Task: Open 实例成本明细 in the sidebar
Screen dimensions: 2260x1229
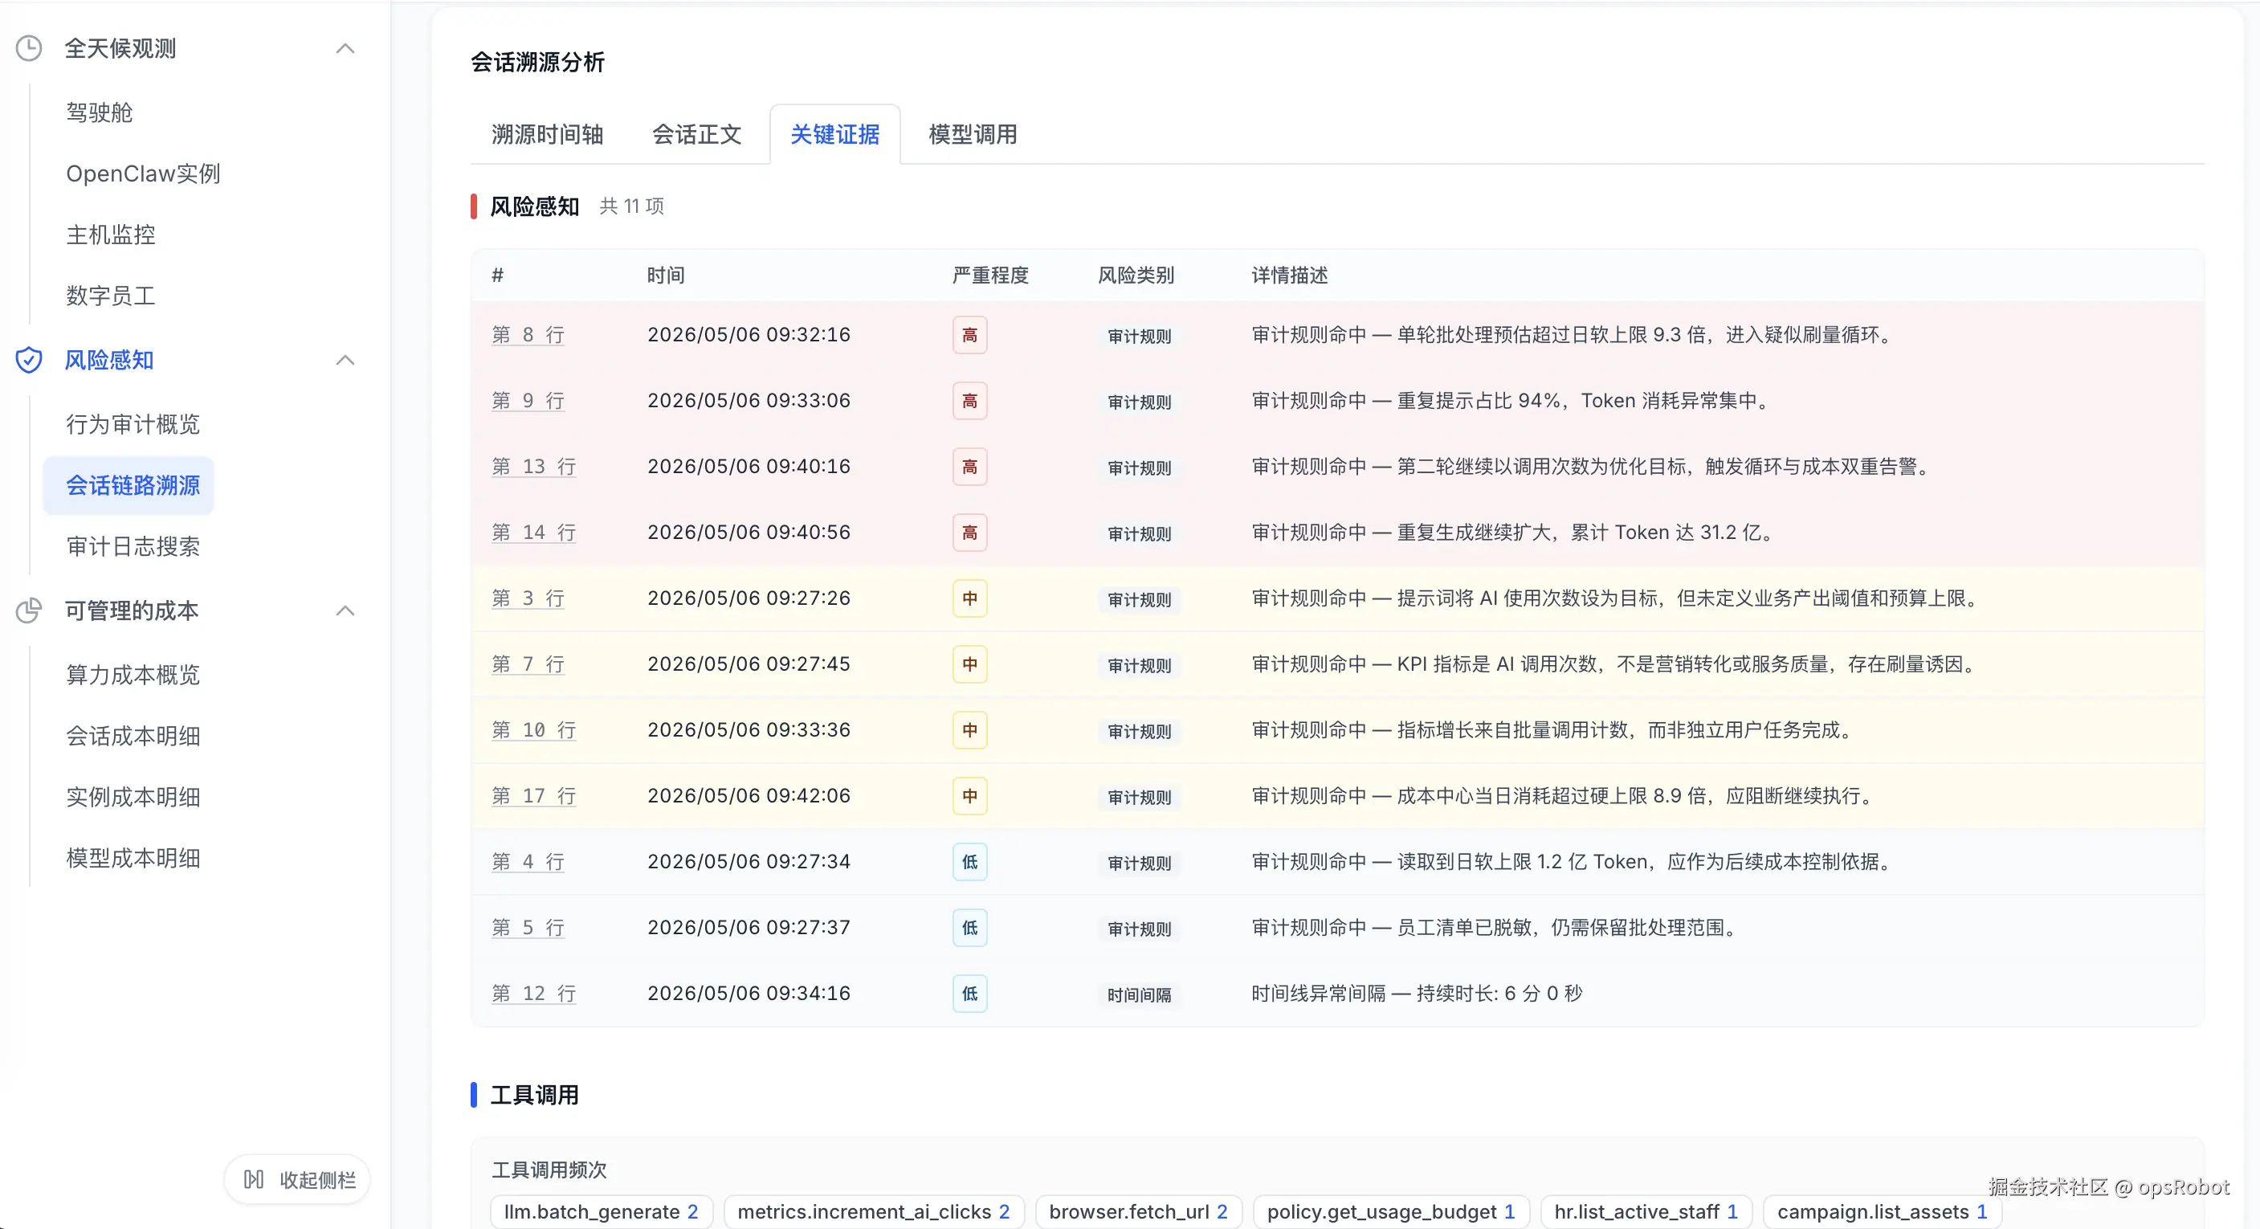Action: [x=133, y=797]
